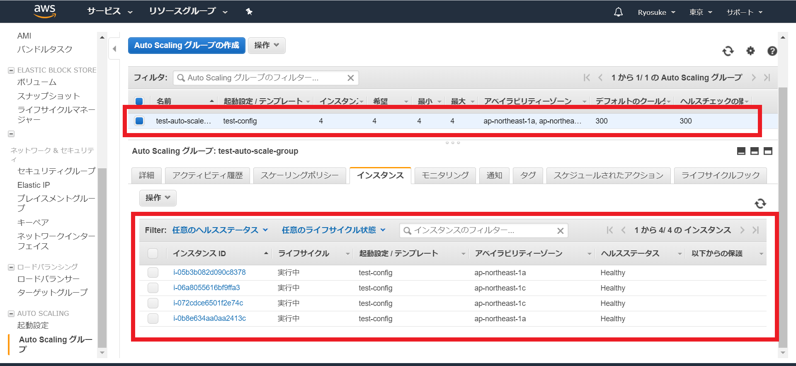796x366 pixels.
Task: Maximize the details pane
Action: 768,151
